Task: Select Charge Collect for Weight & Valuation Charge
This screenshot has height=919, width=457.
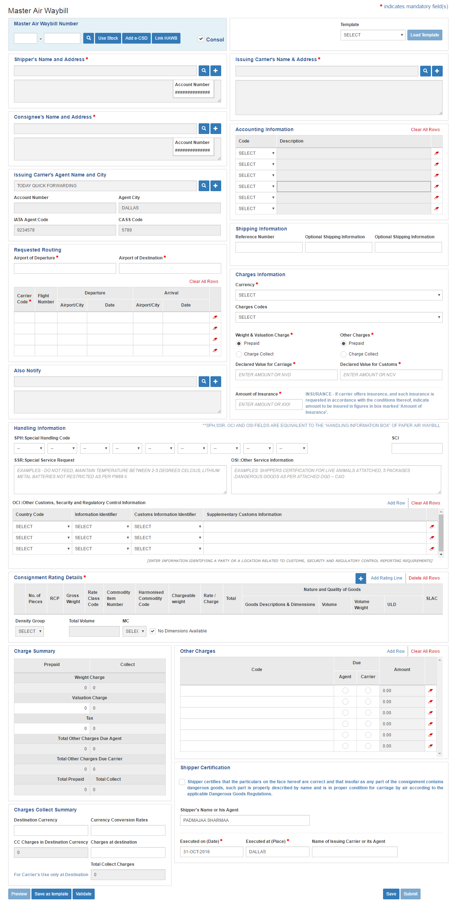Action: pyautogui.click(x=239, y=354)
